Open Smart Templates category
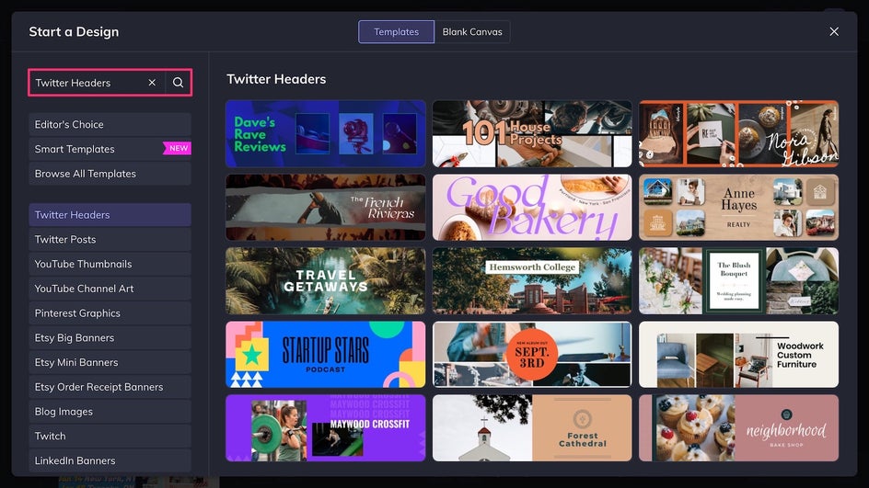Screen dimensions: 869x488 point(110,149)
